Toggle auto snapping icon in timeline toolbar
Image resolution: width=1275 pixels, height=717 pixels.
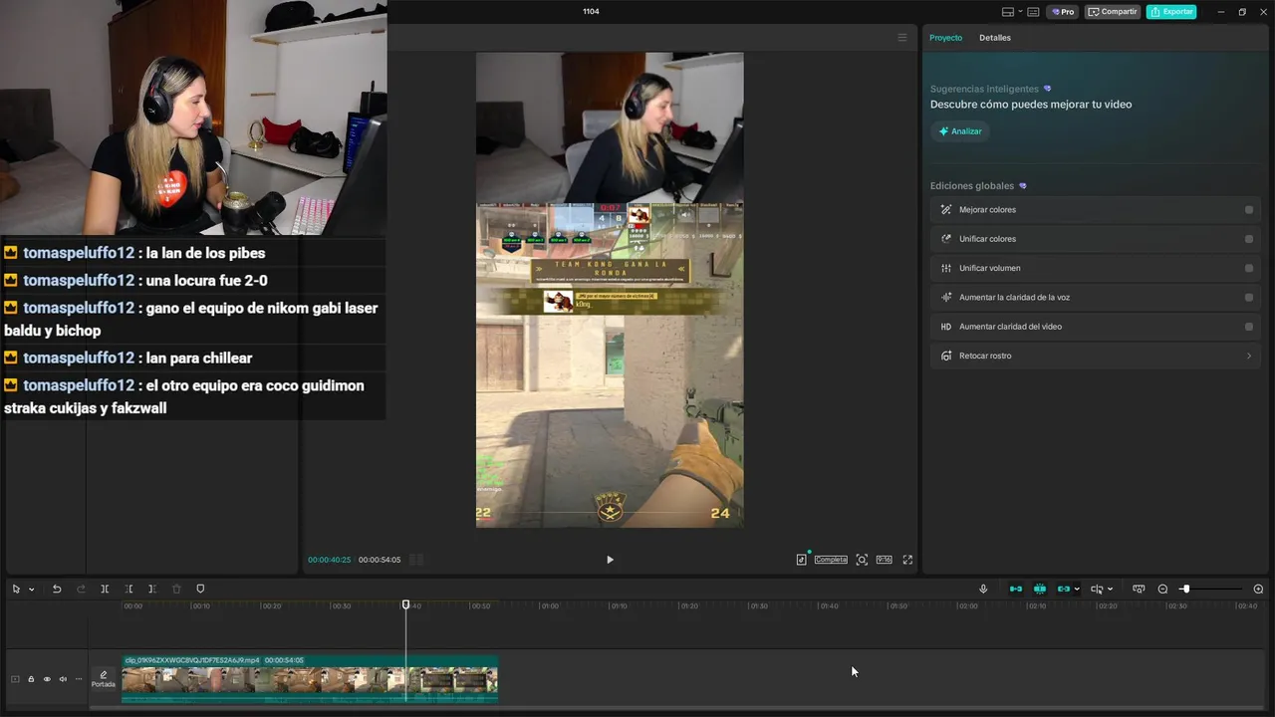(1040, 589)
